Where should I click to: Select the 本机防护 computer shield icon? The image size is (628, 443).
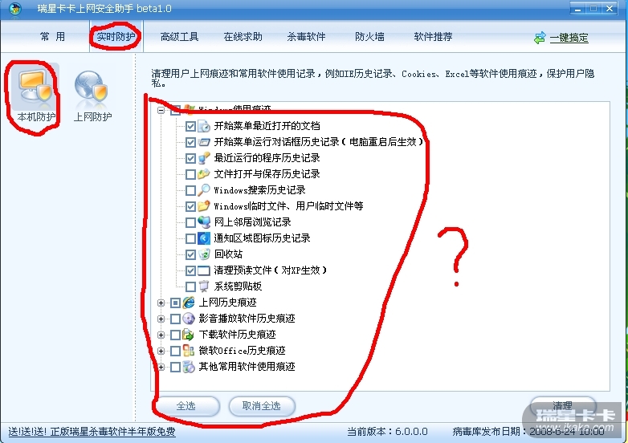coord(35,87)
